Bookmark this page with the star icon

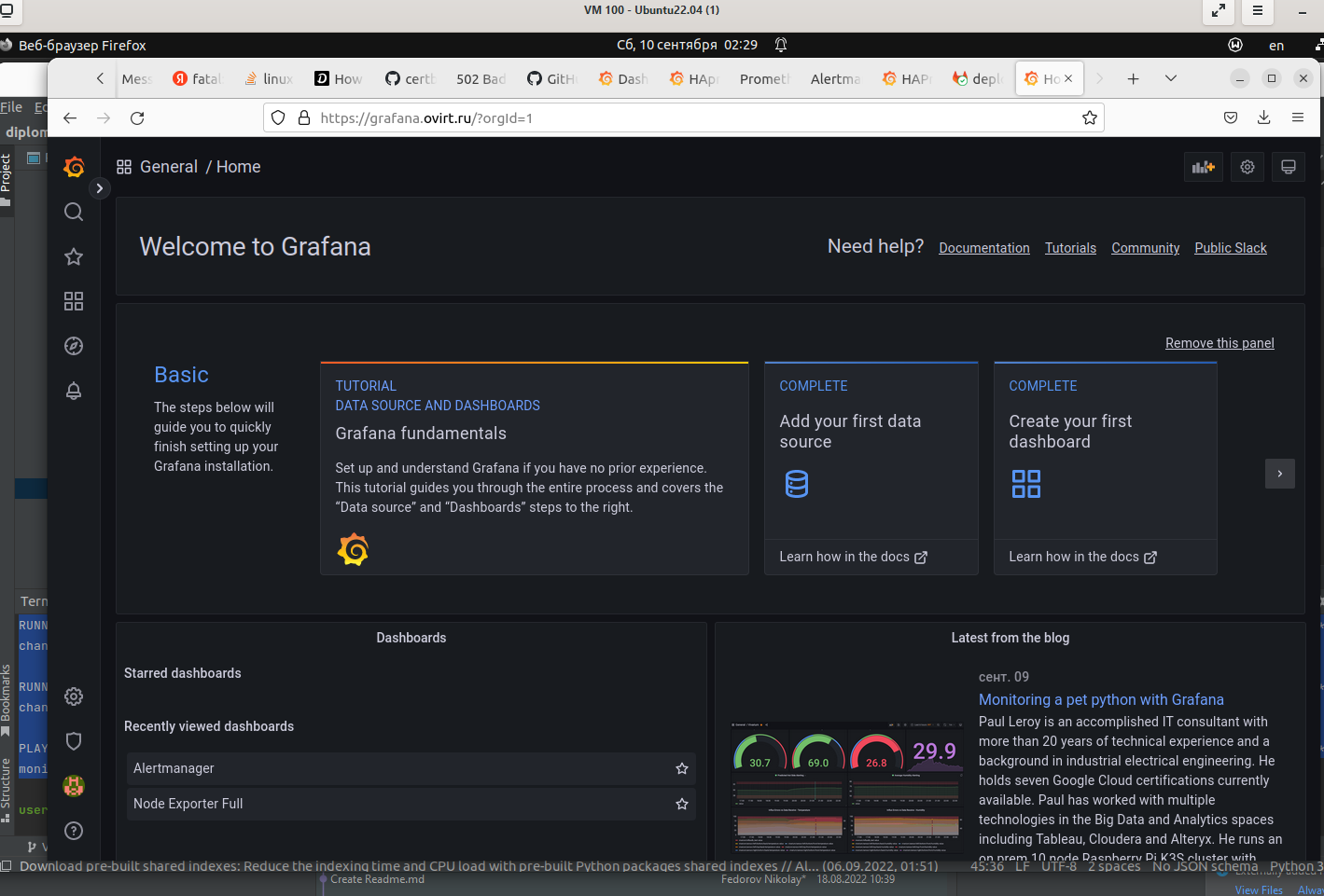(x=1089, y=117)
